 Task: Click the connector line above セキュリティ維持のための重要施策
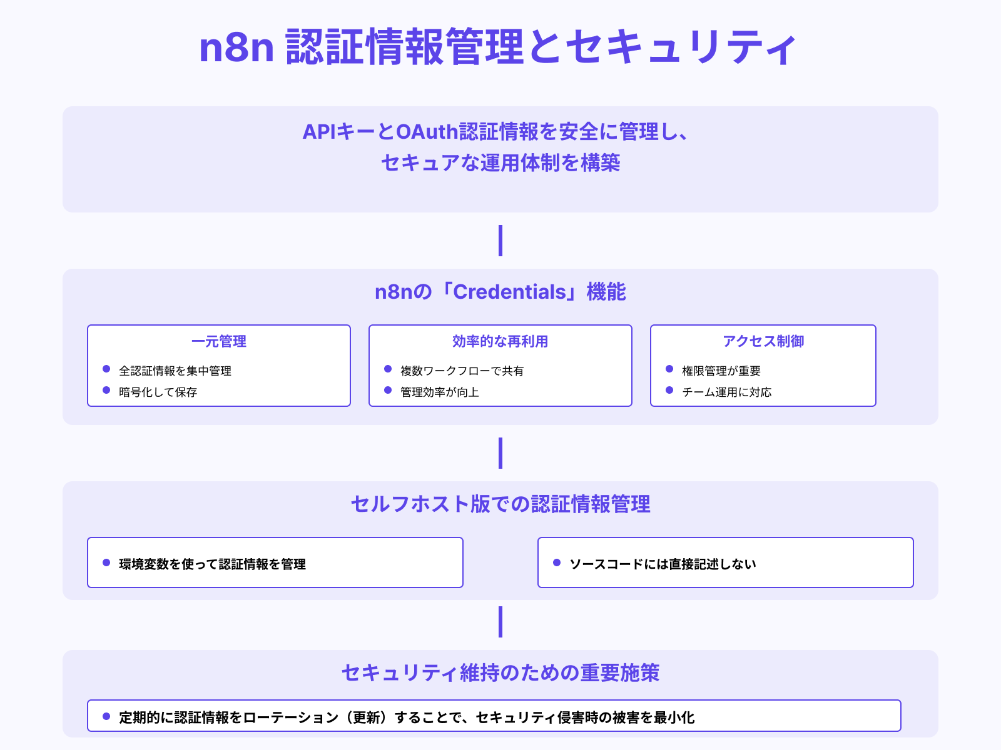[x=500, y=622]
